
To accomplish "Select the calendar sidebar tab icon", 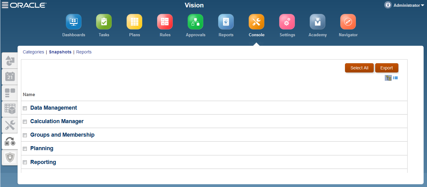I will point(10,76).
